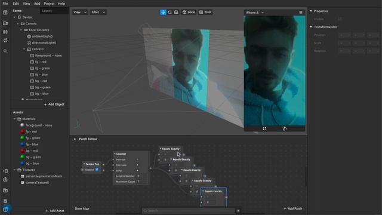Open the Help menu

point(61,4)
